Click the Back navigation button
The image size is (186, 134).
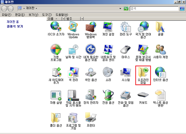[x=4, y=8]
